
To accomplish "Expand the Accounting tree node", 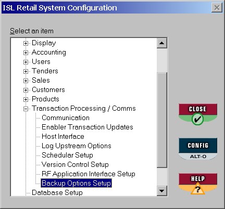I will click(26, 53).
